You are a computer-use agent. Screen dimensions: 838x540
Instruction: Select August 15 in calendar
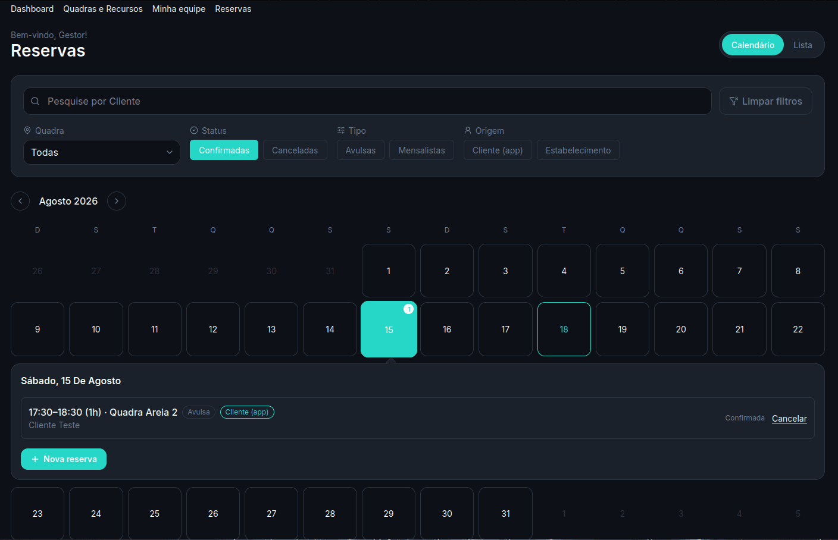point(389,329)
